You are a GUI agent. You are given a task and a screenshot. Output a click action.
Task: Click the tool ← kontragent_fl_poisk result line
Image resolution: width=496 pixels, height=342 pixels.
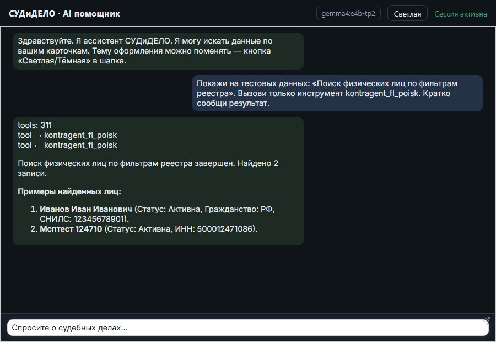(x=67, y=145)
